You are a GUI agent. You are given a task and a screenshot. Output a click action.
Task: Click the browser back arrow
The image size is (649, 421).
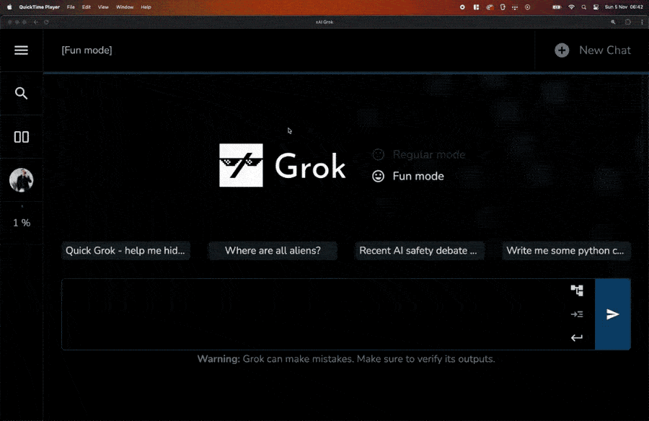36,22
